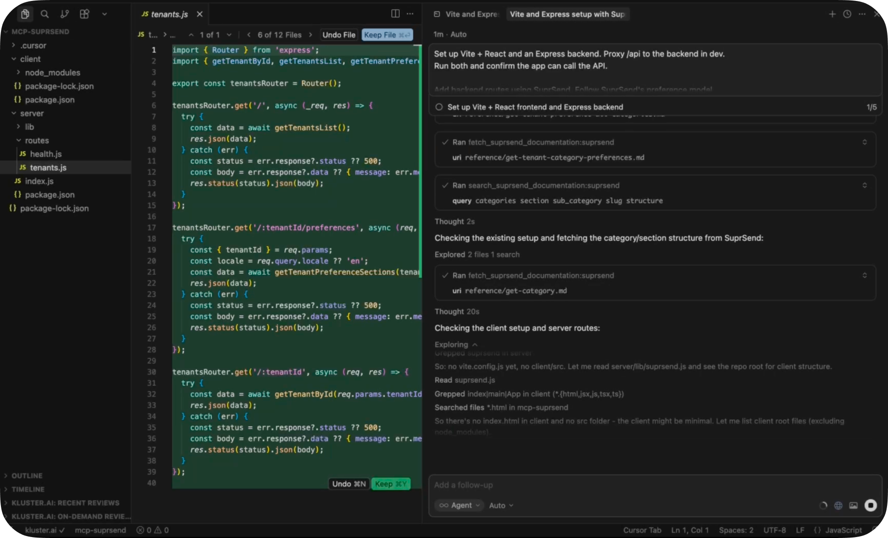
Task: Open the Search magnifier icon
Action: [x=45, y=14]
